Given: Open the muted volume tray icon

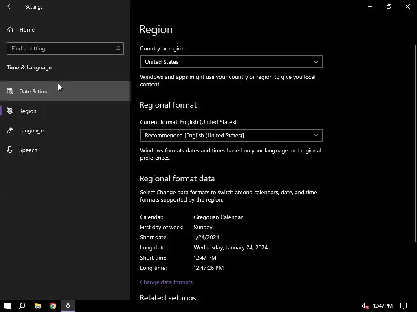Looking at the screenshot, I should pyautogui.click(x=365, y=306).
